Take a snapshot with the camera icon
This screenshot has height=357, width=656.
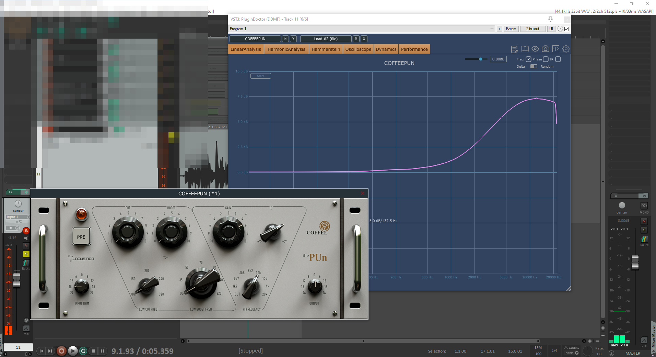coord(546,49)
